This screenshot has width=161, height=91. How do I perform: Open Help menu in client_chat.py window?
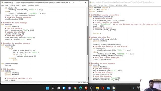(x=125, y=5)
